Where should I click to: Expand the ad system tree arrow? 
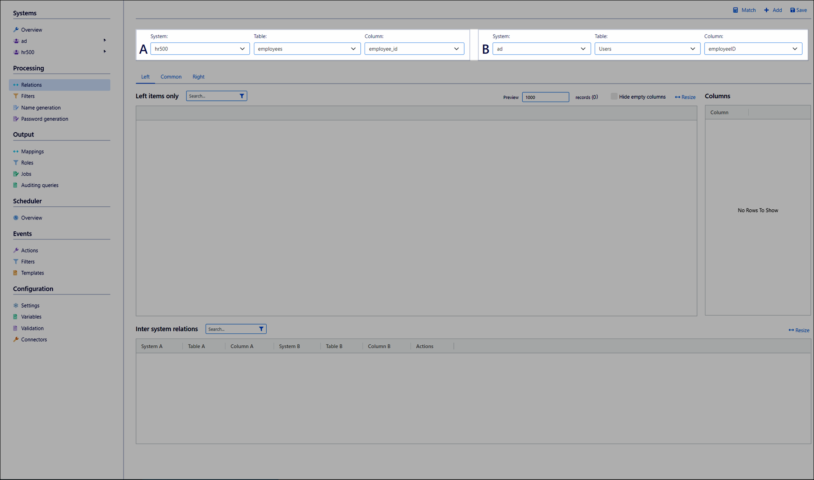click(105, 41)
